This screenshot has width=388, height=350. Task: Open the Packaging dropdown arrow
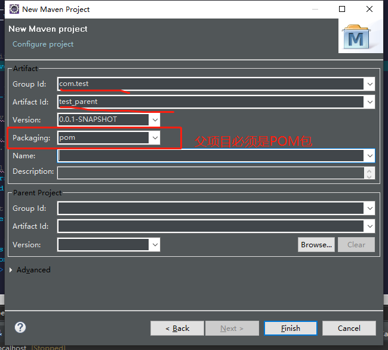pos(155,137)
